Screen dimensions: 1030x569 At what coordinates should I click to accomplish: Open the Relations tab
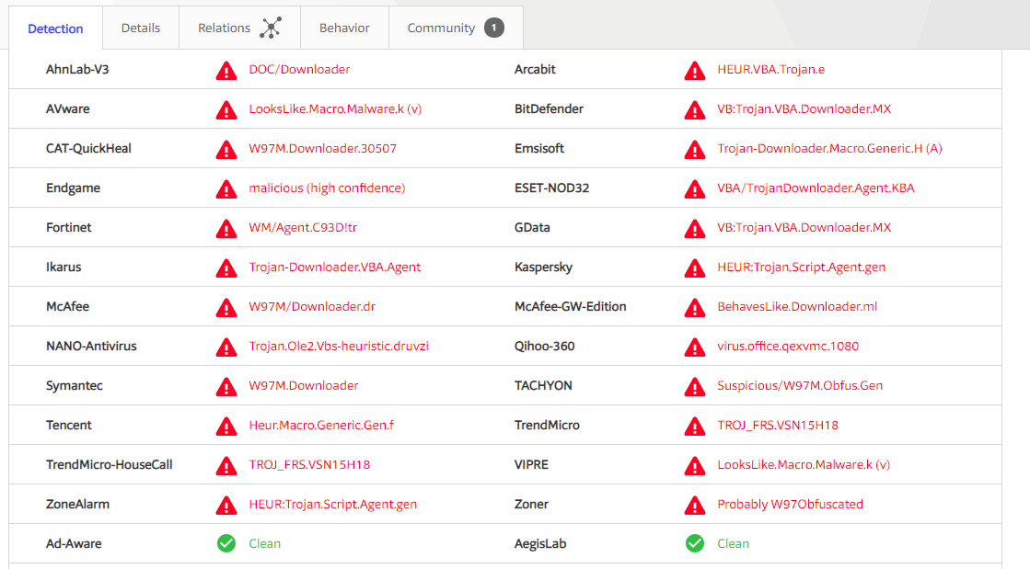coord(239,28)
